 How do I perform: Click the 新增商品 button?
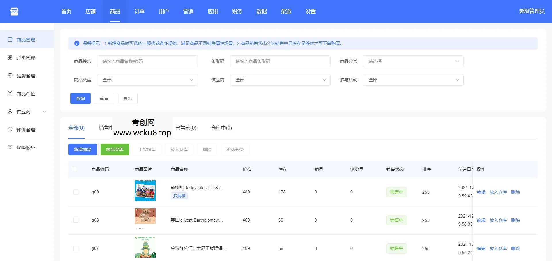(83, 149)
